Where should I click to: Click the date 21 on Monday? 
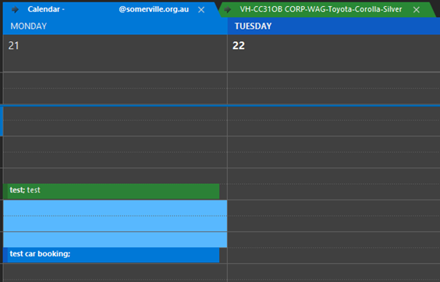click(x=13, y=45)
